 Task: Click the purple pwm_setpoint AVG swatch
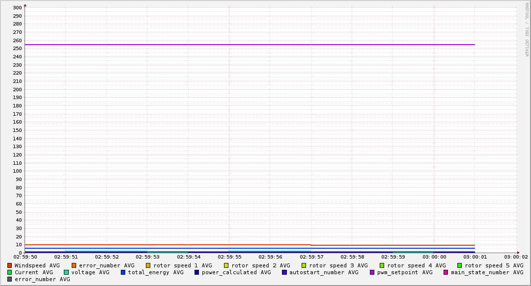372,272
